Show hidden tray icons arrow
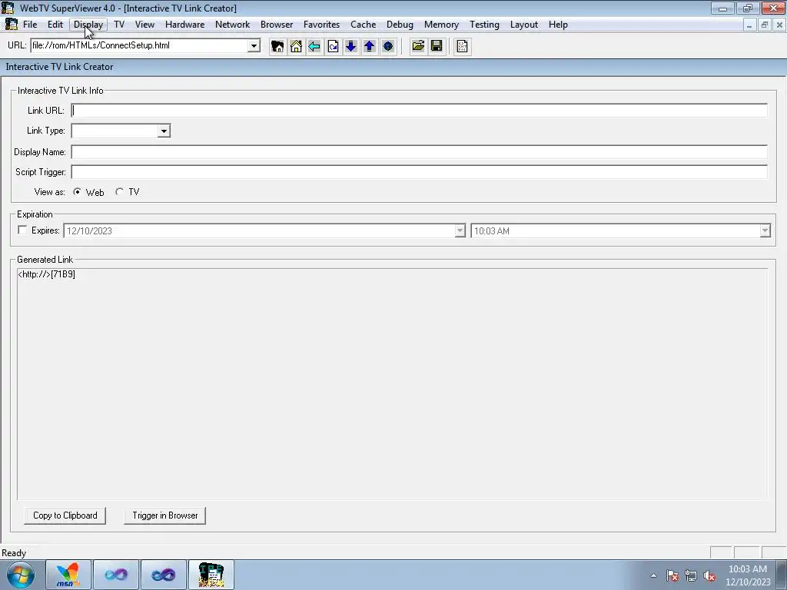 (x=653, y=575)
